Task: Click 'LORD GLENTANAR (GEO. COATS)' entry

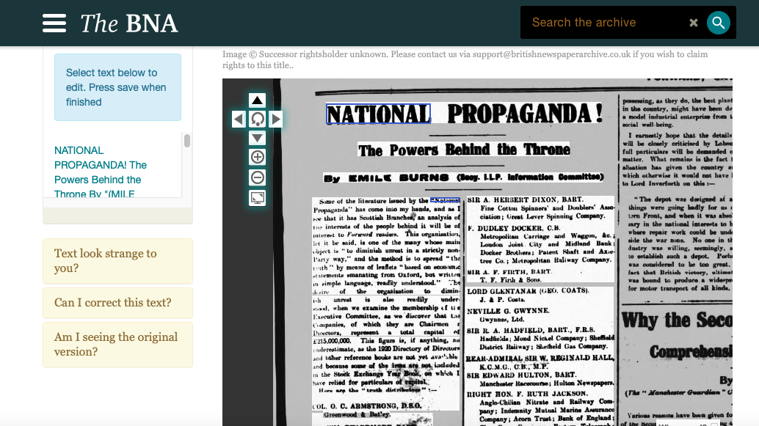Action: tap(528, 291)
